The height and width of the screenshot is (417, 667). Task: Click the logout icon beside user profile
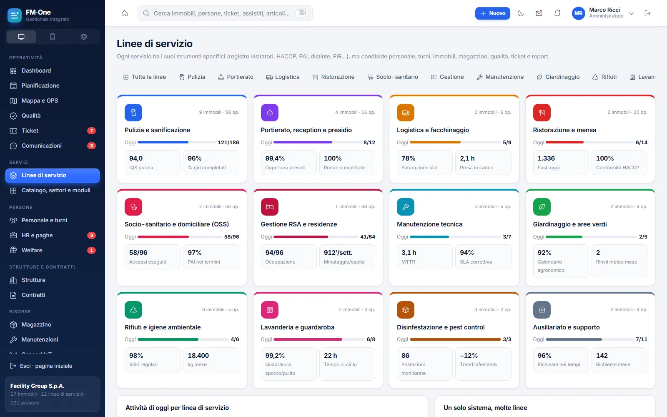coord(647,13)
